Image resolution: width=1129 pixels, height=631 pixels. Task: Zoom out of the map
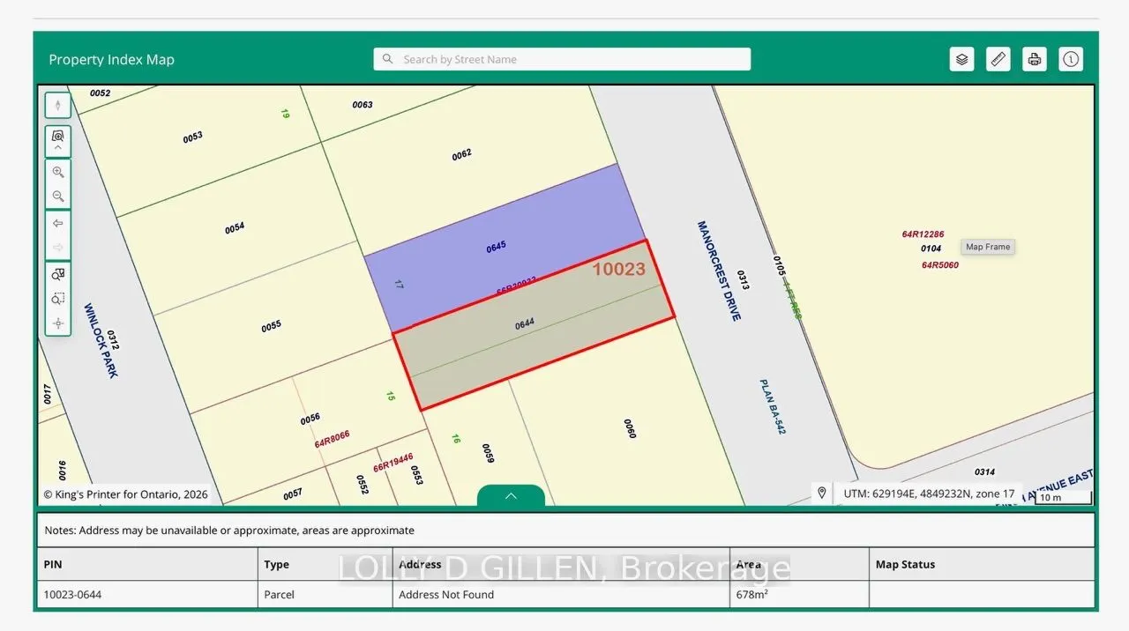(58, 196)
